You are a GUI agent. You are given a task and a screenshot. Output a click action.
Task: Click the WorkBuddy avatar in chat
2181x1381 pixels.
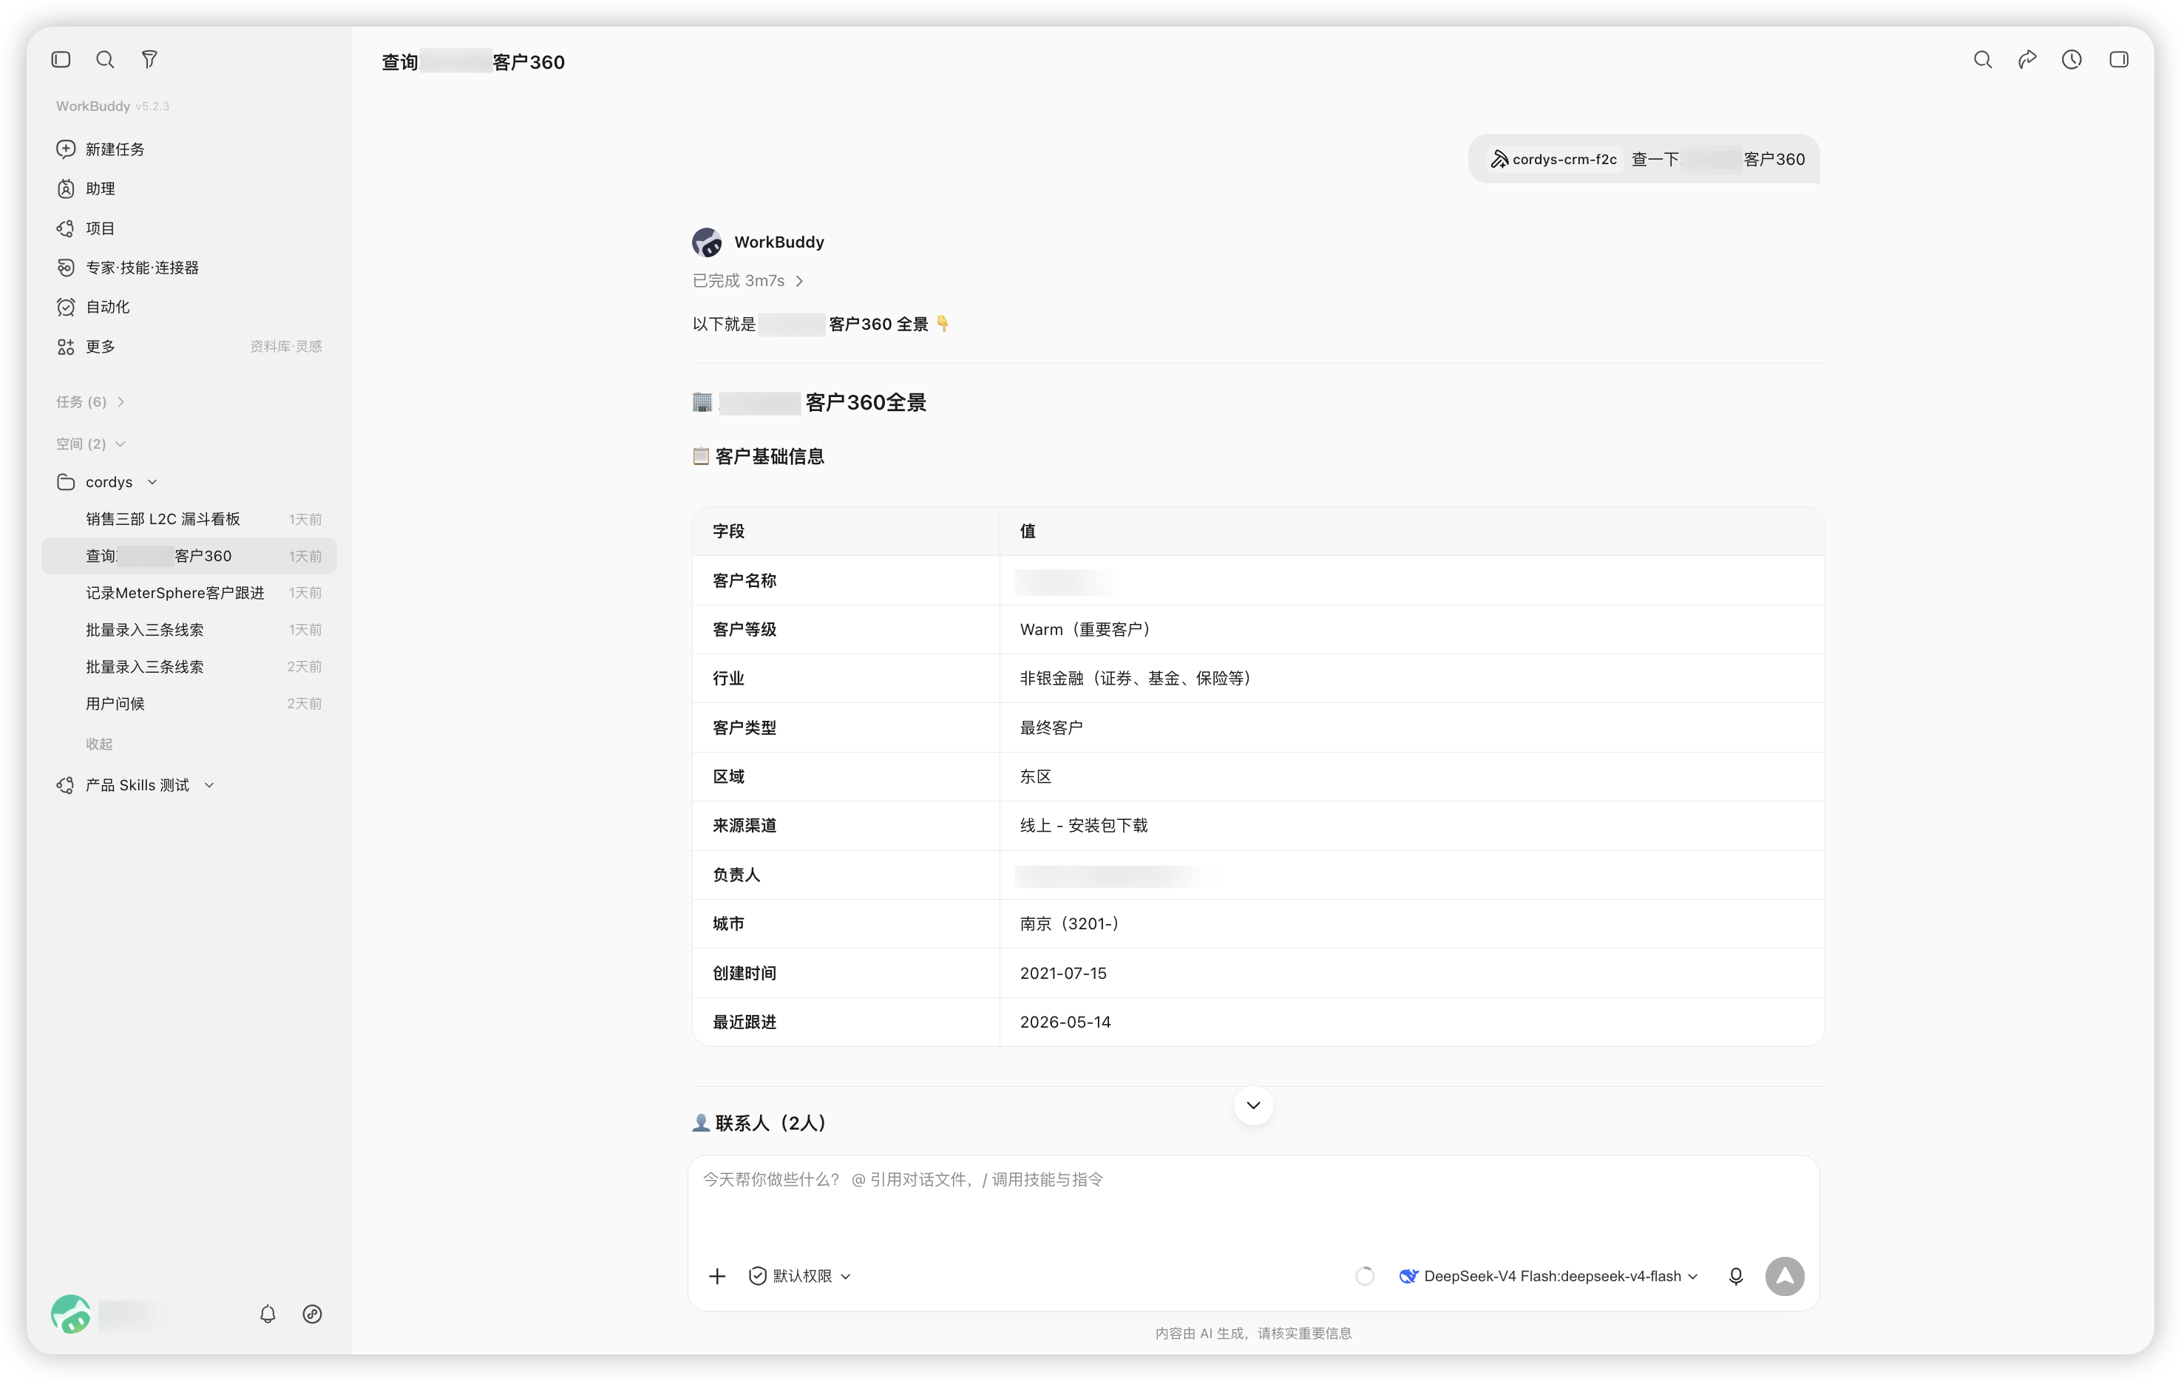click(708, 242)
